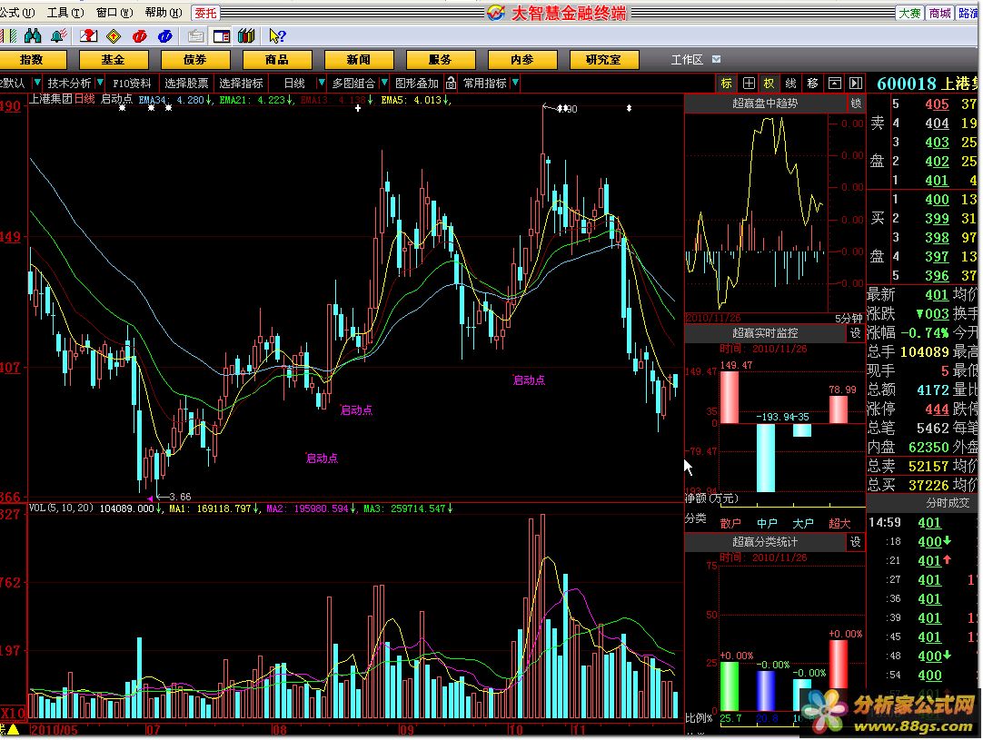Expand the 多图组合 dropdown arrow
983x740 pixels.
click(384, 83)
